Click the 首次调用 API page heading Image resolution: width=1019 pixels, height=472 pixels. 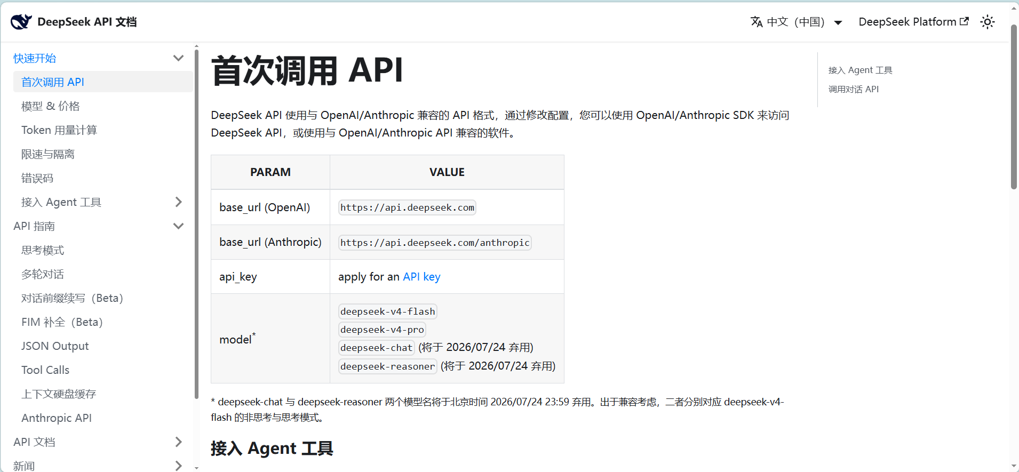point(307,70)
